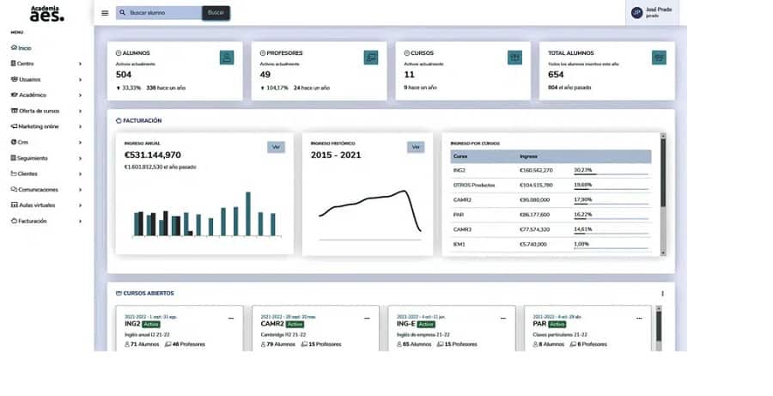Click the Buscar button
The width and height of the screenshot is (773, 396).
tap(216, 13)
